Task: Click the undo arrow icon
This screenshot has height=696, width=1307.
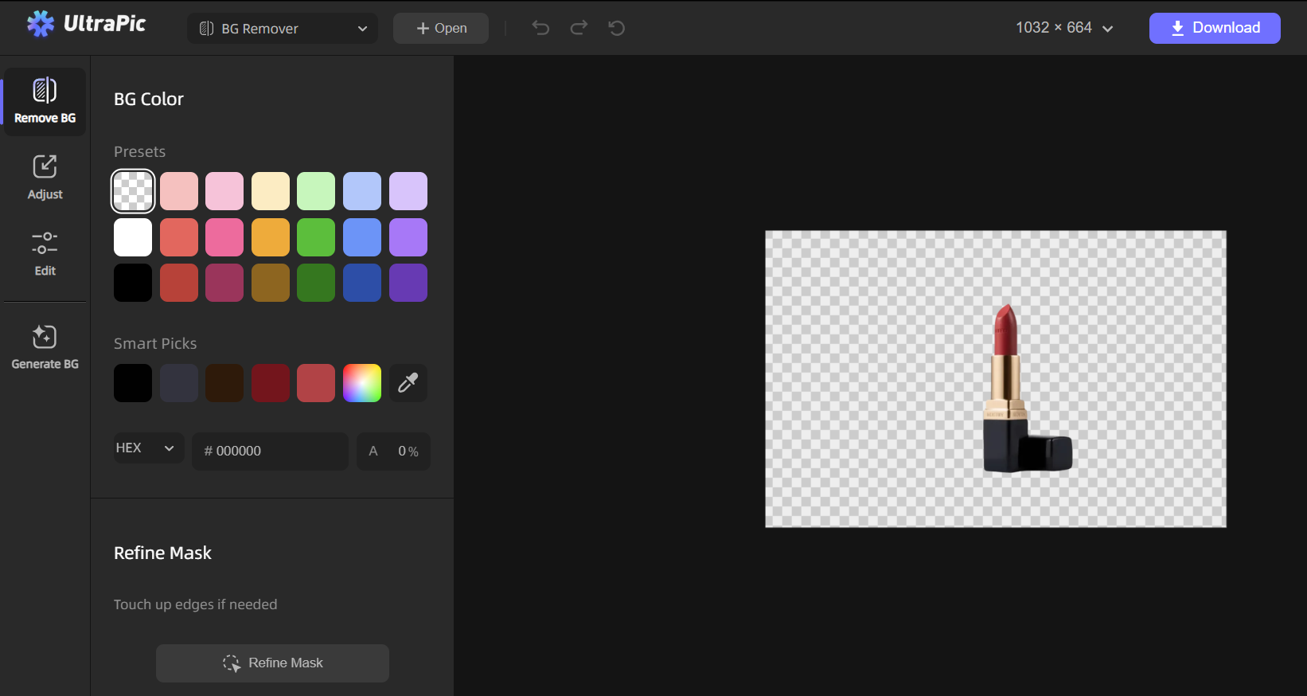Action: point(540,28)
